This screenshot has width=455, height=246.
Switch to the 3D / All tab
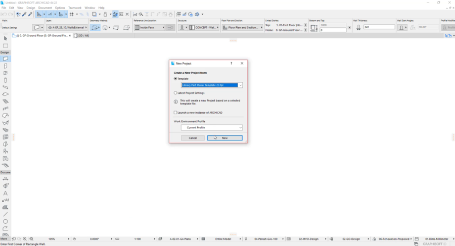click(81, 36)
